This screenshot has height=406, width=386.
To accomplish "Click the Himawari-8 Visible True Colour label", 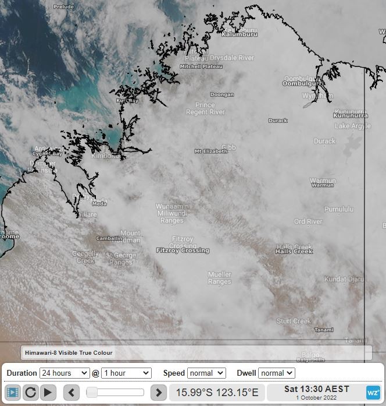I will [69, 352].
